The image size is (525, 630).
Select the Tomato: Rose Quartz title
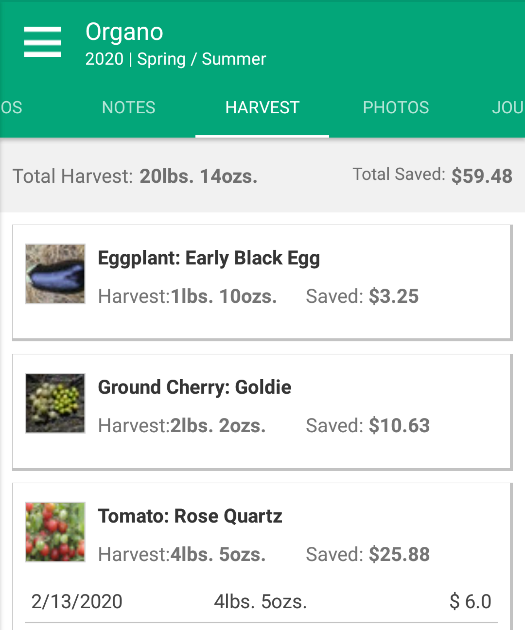click(190, 516)
